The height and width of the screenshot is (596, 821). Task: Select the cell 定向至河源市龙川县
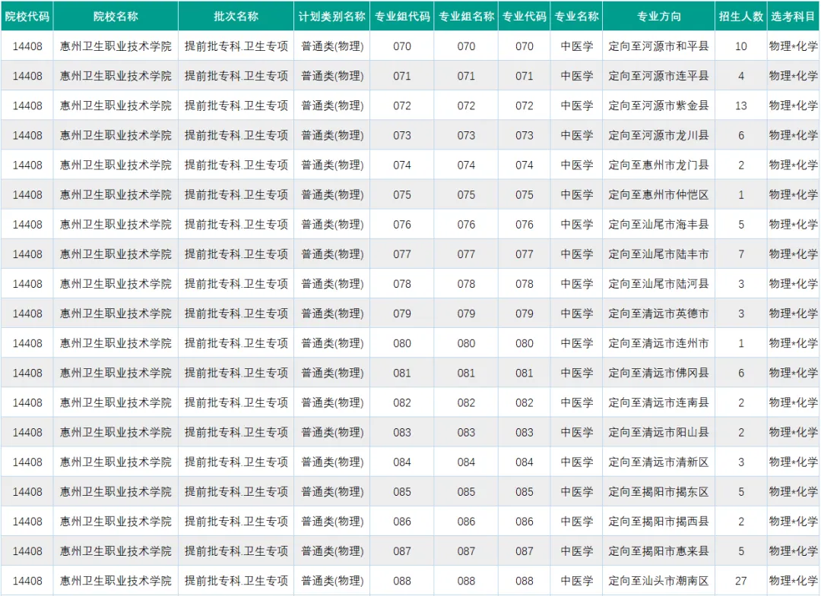point(658,135)
